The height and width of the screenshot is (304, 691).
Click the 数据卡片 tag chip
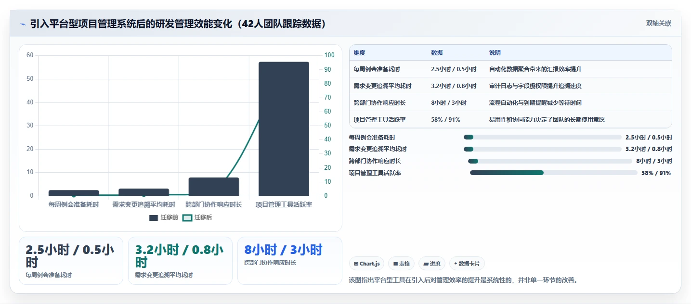point(467,264)
